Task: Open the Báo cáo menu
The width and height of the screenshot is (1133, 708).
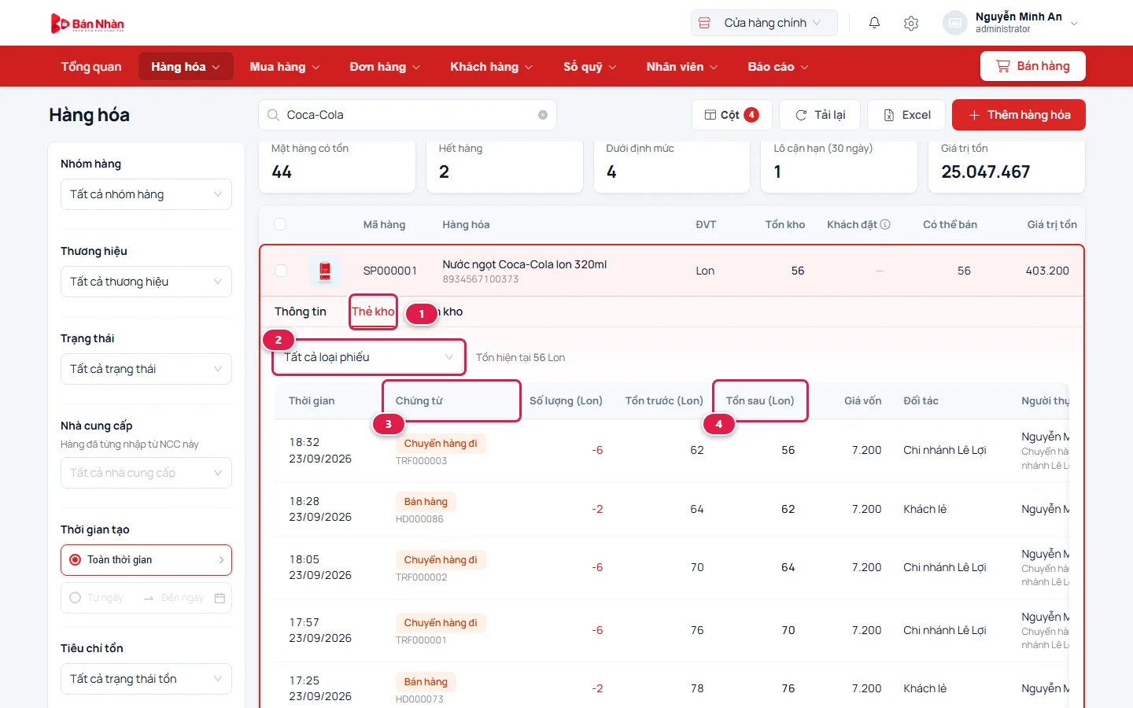Action: [x=778, y=67]
